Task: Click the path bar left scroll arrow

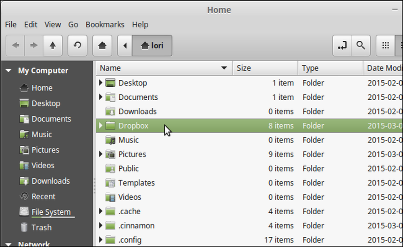Action: click(125, 46)
